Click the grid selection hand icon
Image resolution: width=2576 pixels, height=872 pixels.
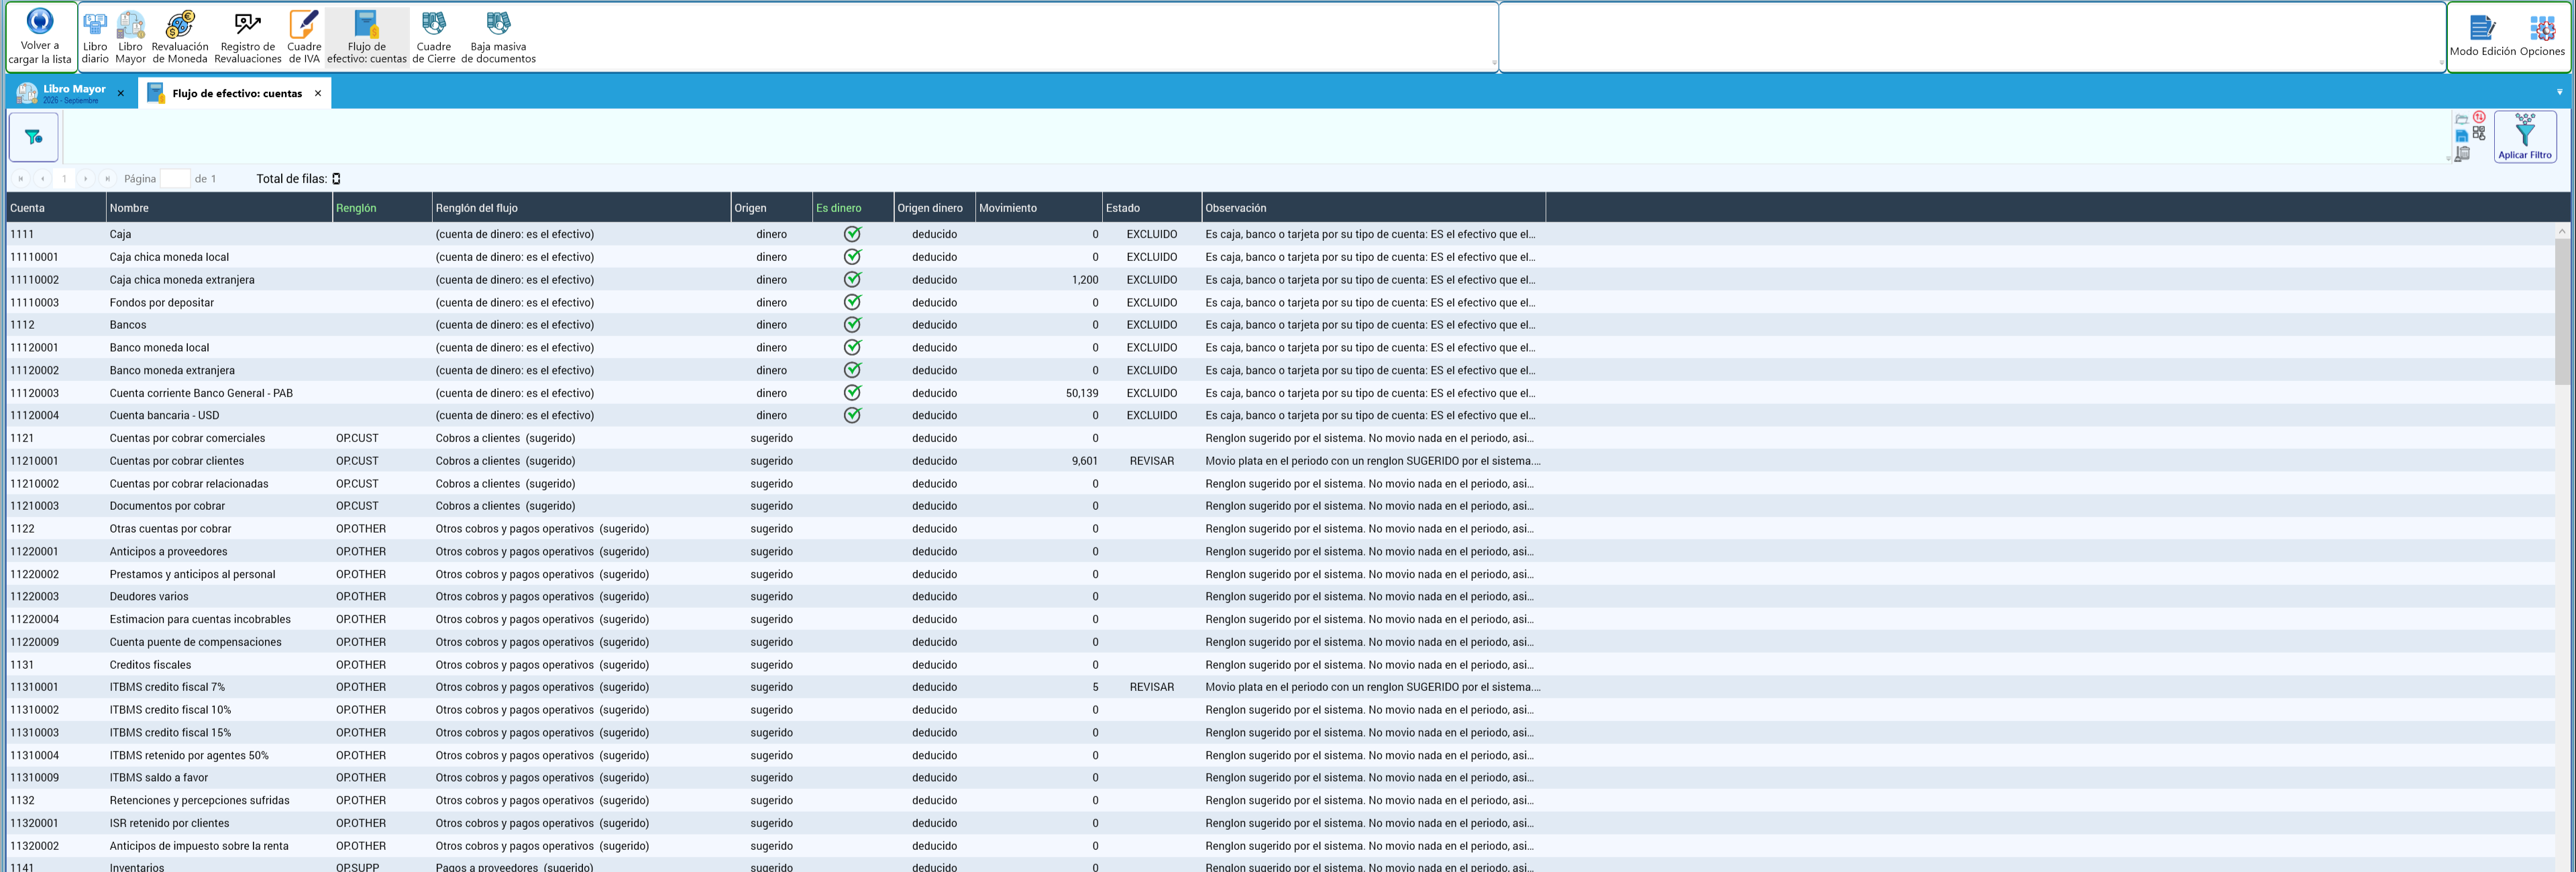[2479, 133]
